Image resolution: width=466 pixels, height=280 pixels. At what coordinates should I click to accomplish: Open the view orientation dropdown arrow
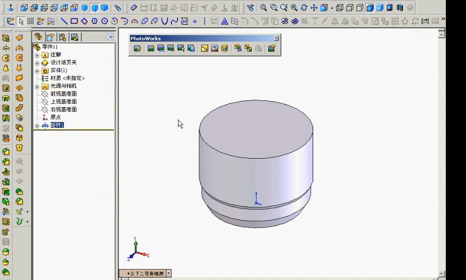tap(332, 8)
